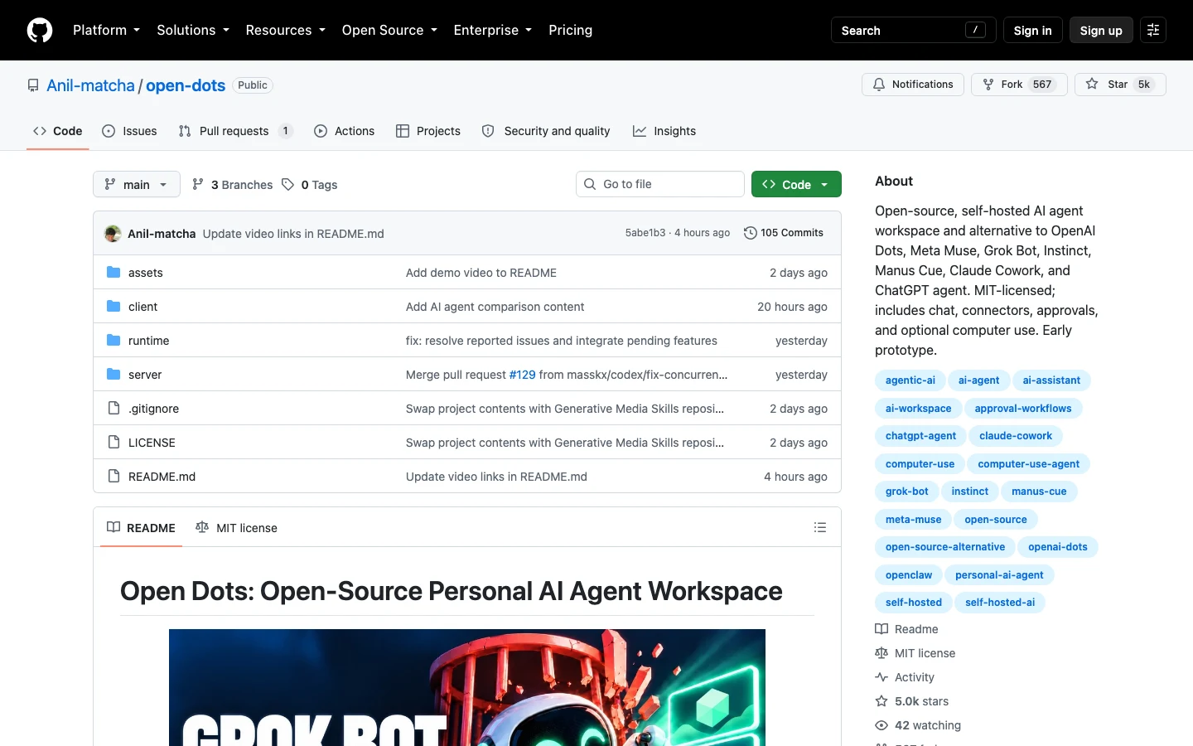This screenshot has width=1193, height=746.
Task: Open the Anil-matcha owner profile link
Action: 90,85
